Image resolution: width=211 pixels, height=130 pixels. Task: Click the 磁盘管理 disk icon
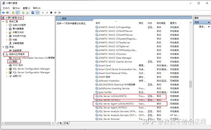click(10, 50)
